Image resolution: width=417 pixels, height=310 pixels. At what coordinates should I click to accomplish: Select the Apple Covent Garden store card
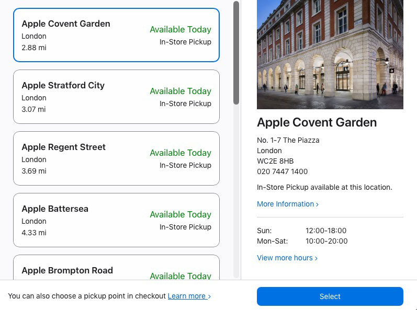116,35
